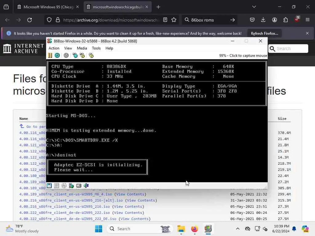View Contents of WIN95_222_DE.iso
This screenshot has height=236, width=315.
tap(135, 219)
